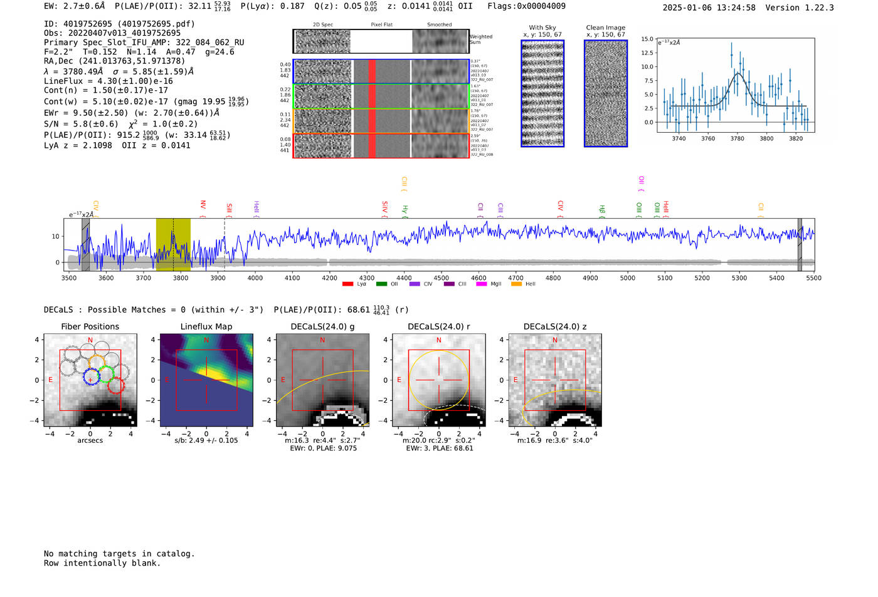This screenshot has height=597, width=878.
Task: Click the Hβ line label above spectrum
Action: [x=602, y=210]
